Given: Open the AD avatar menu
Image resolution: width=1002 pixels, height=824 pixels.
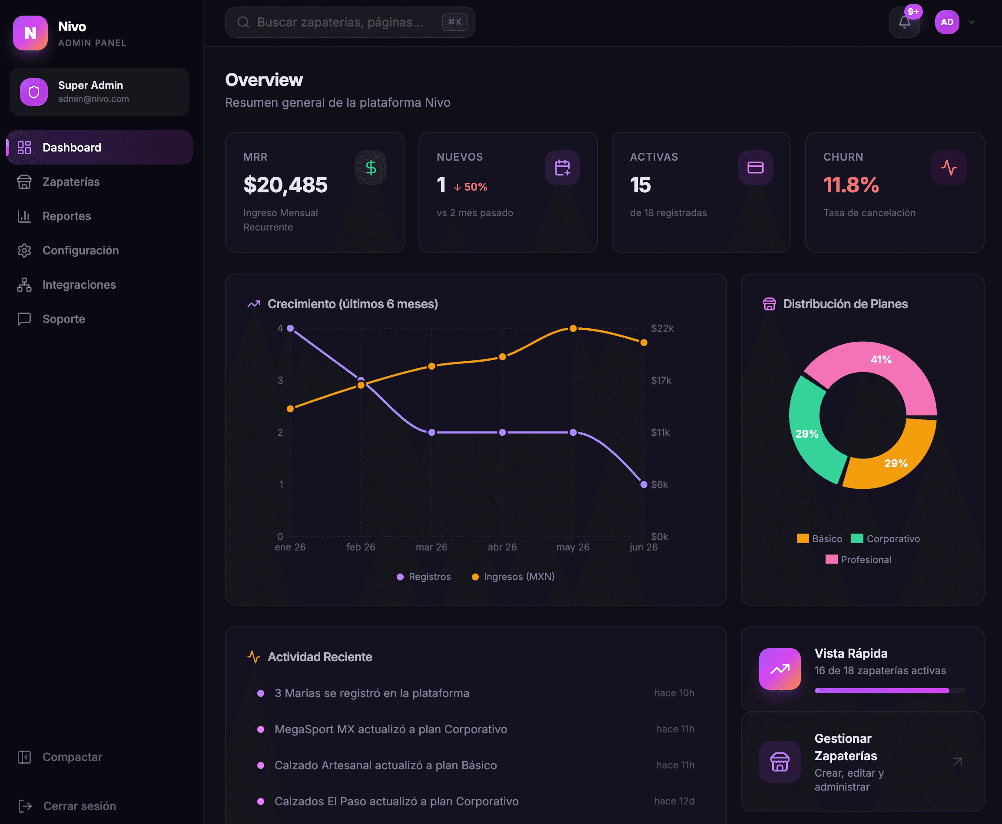Looking at the screenshot, I should coord(947,22).
